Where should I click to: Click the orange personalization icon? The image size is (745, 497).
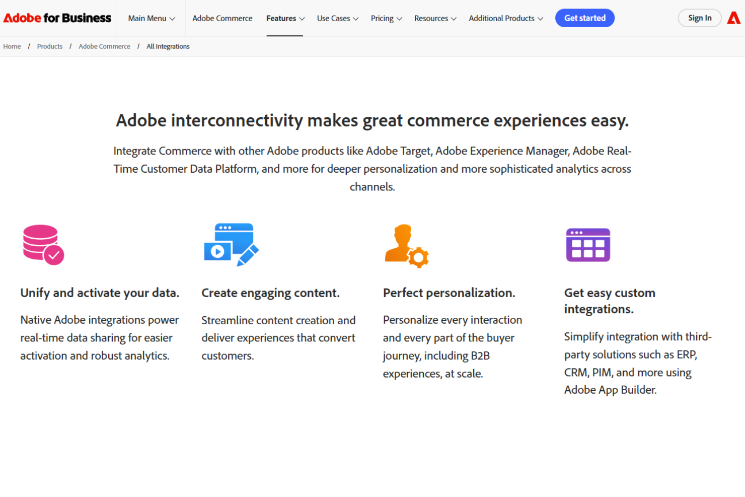tap(407, 245)
